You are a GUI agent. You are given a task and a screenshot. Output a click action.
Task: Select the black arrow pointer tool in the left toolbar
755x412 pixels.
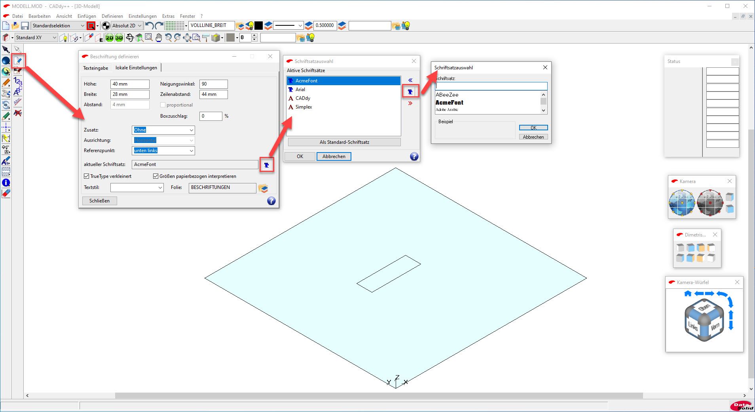[6, 50]
